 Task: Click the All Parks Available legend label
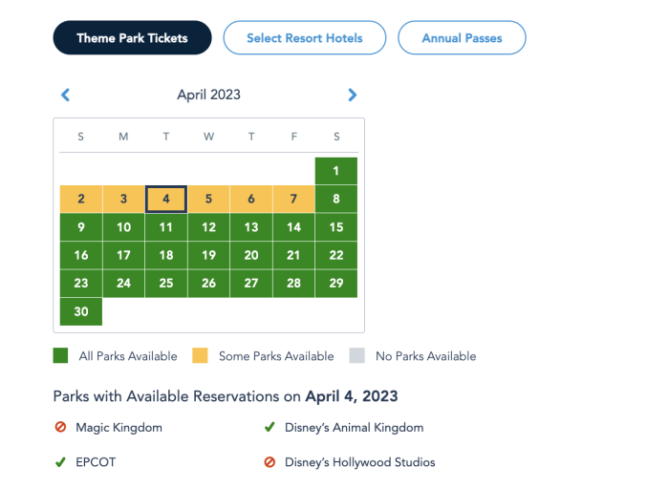(x=128, y=356)
